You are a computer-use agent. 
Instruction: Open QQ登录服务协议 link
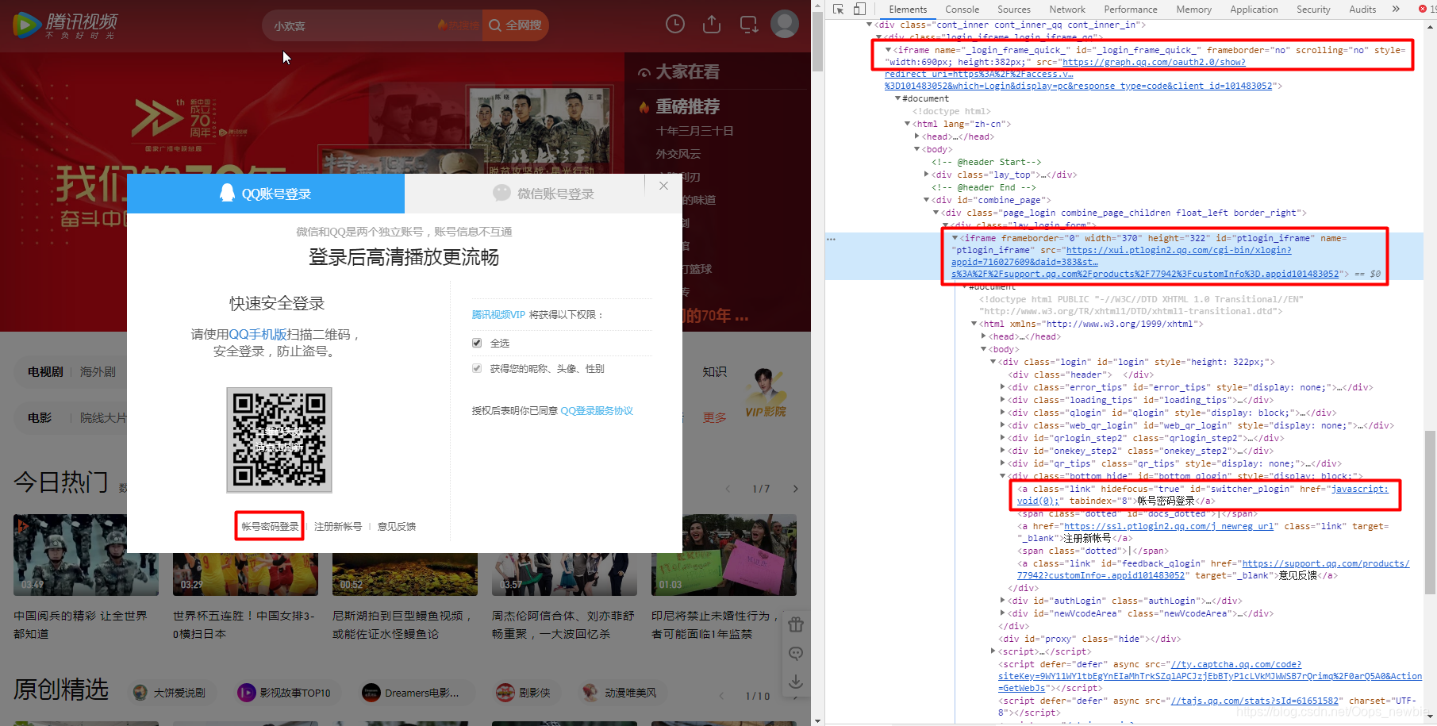pyautogui.click(x=597, y=410)
